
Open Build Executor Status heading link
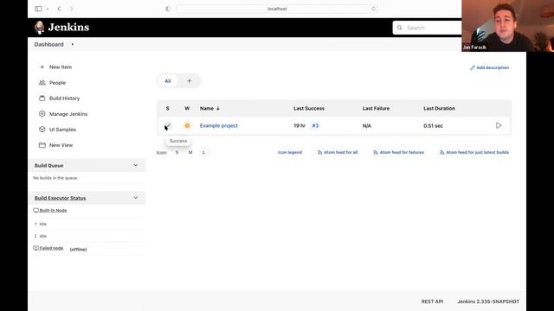60,198
